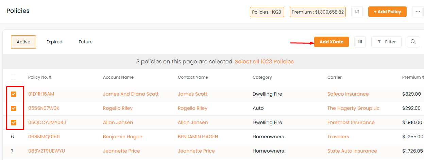Uncheck policy 05QCCYJMY04J checkbox
This screenshot has height=160, width=424.
tap(14, 122)
